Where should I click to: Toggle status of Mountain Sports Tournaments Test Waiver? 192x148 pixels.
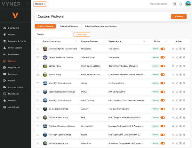pos(163,49)
